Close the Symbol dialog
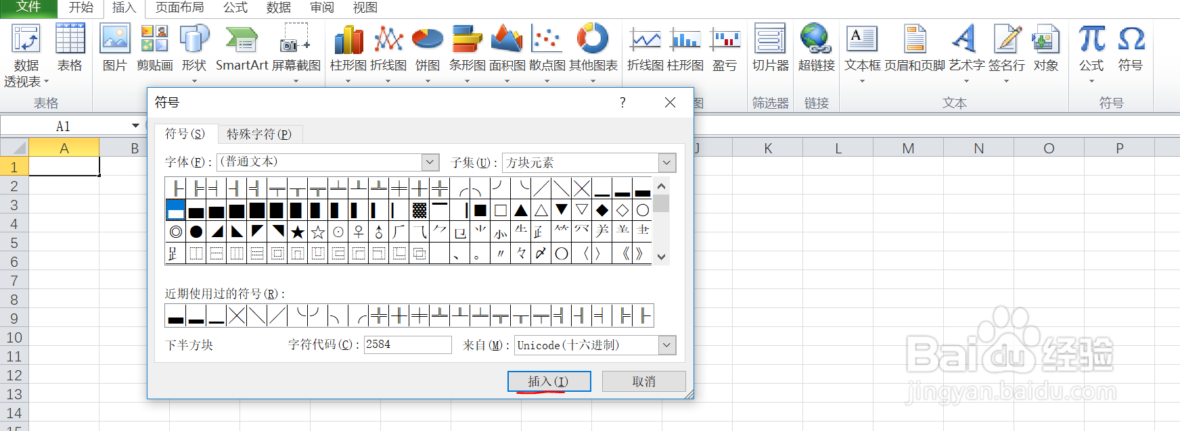Viewport: 1180px width, 431px height. [670, 103]
